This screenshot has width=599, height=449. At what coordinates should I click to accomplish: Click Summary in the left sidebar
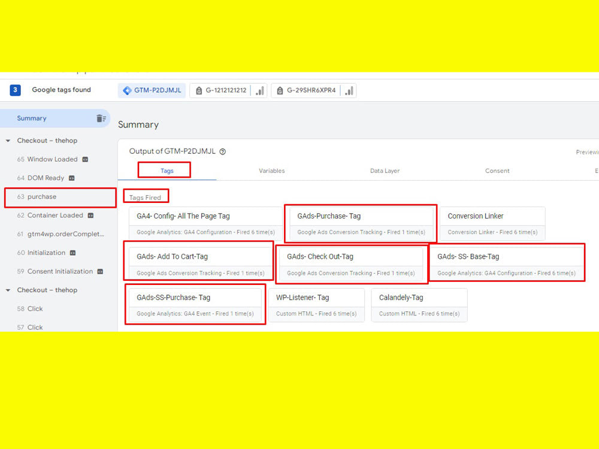pos(32,118)
